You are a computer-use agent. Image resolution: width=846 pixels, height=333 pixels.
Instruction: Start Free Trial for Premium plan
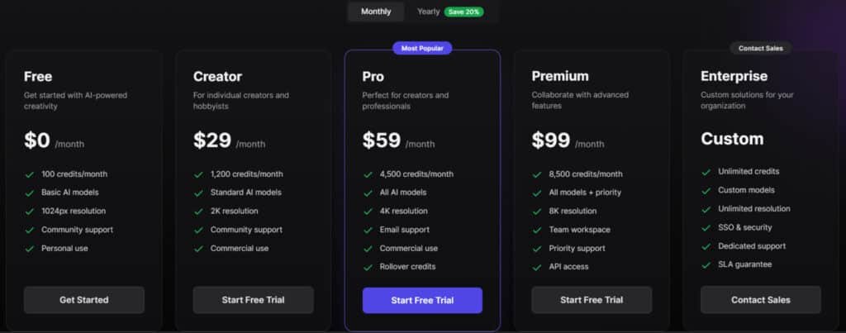coord(592,300)
